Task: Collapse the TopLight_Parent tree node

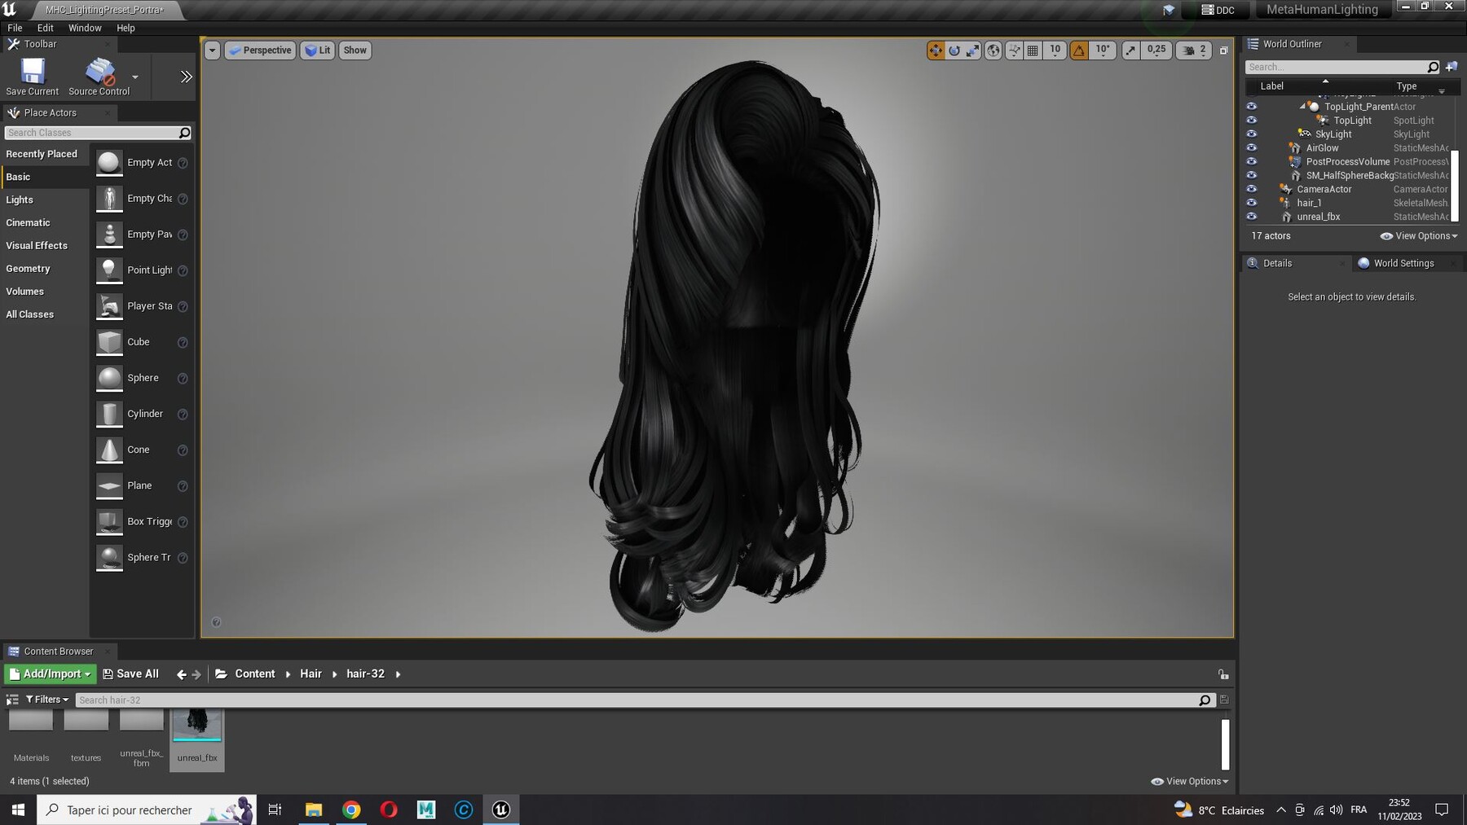Action: click(x=1302, y=107)
